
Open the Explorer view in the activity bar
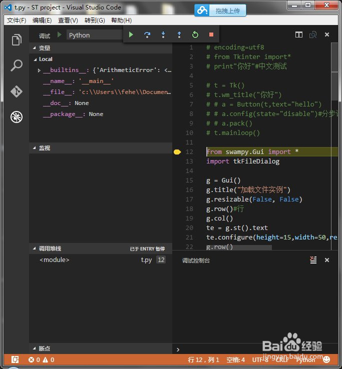(x=17, y=39)
